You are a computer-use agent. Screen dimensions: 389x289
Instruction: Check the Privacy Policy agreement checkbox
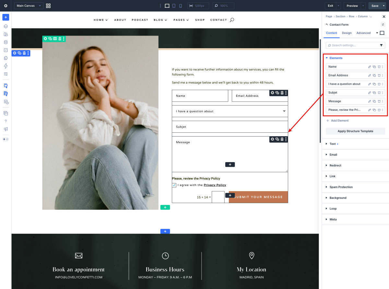pos(174,185)
